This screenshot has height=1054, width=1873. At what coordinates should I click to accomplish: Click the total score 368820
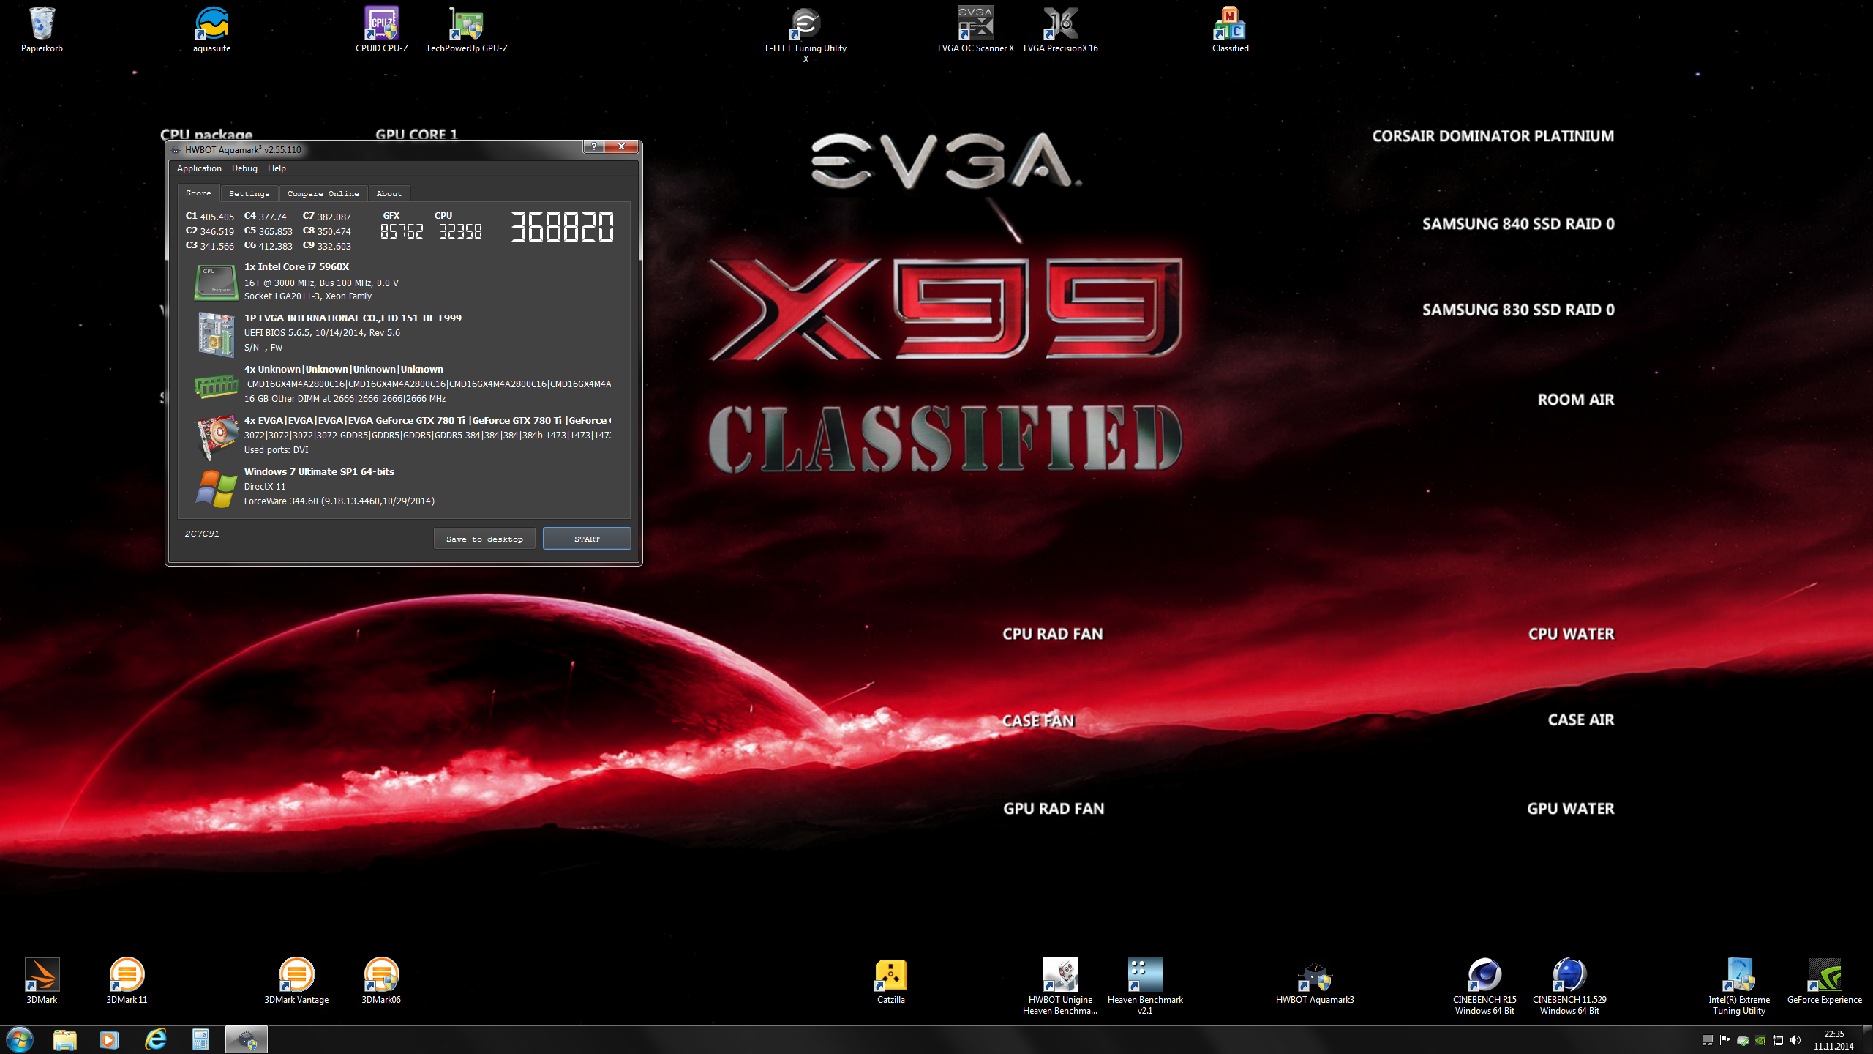click(x=562, y=228)
